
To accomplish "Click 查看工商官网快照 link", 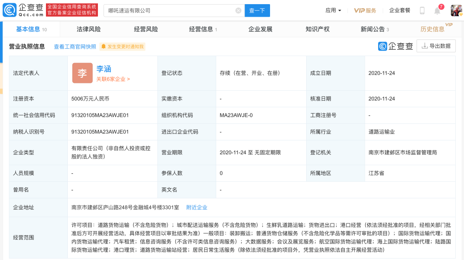I will 75,47.
